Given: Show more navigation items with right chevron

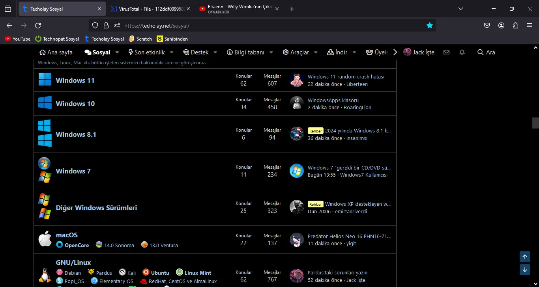Looking at the screenshot, I should 395,52.
